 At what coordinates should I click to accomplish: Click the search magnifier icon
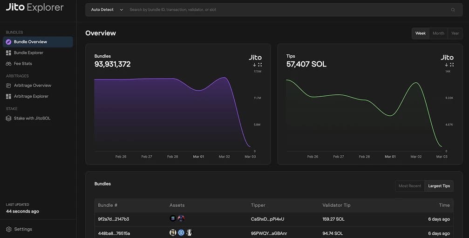(x=453, y=10)
